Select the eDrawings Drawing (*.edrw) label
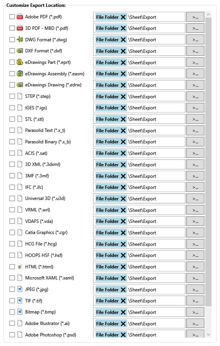Viewport: 220px width, 346px height. tap(53, 85)
